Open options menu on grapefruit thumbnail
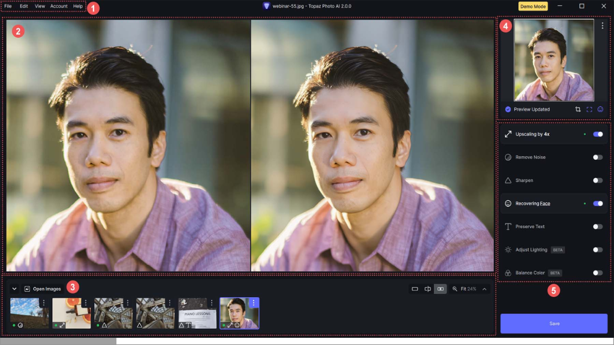The height and width of the screenshot is (345, 614). 85,302
